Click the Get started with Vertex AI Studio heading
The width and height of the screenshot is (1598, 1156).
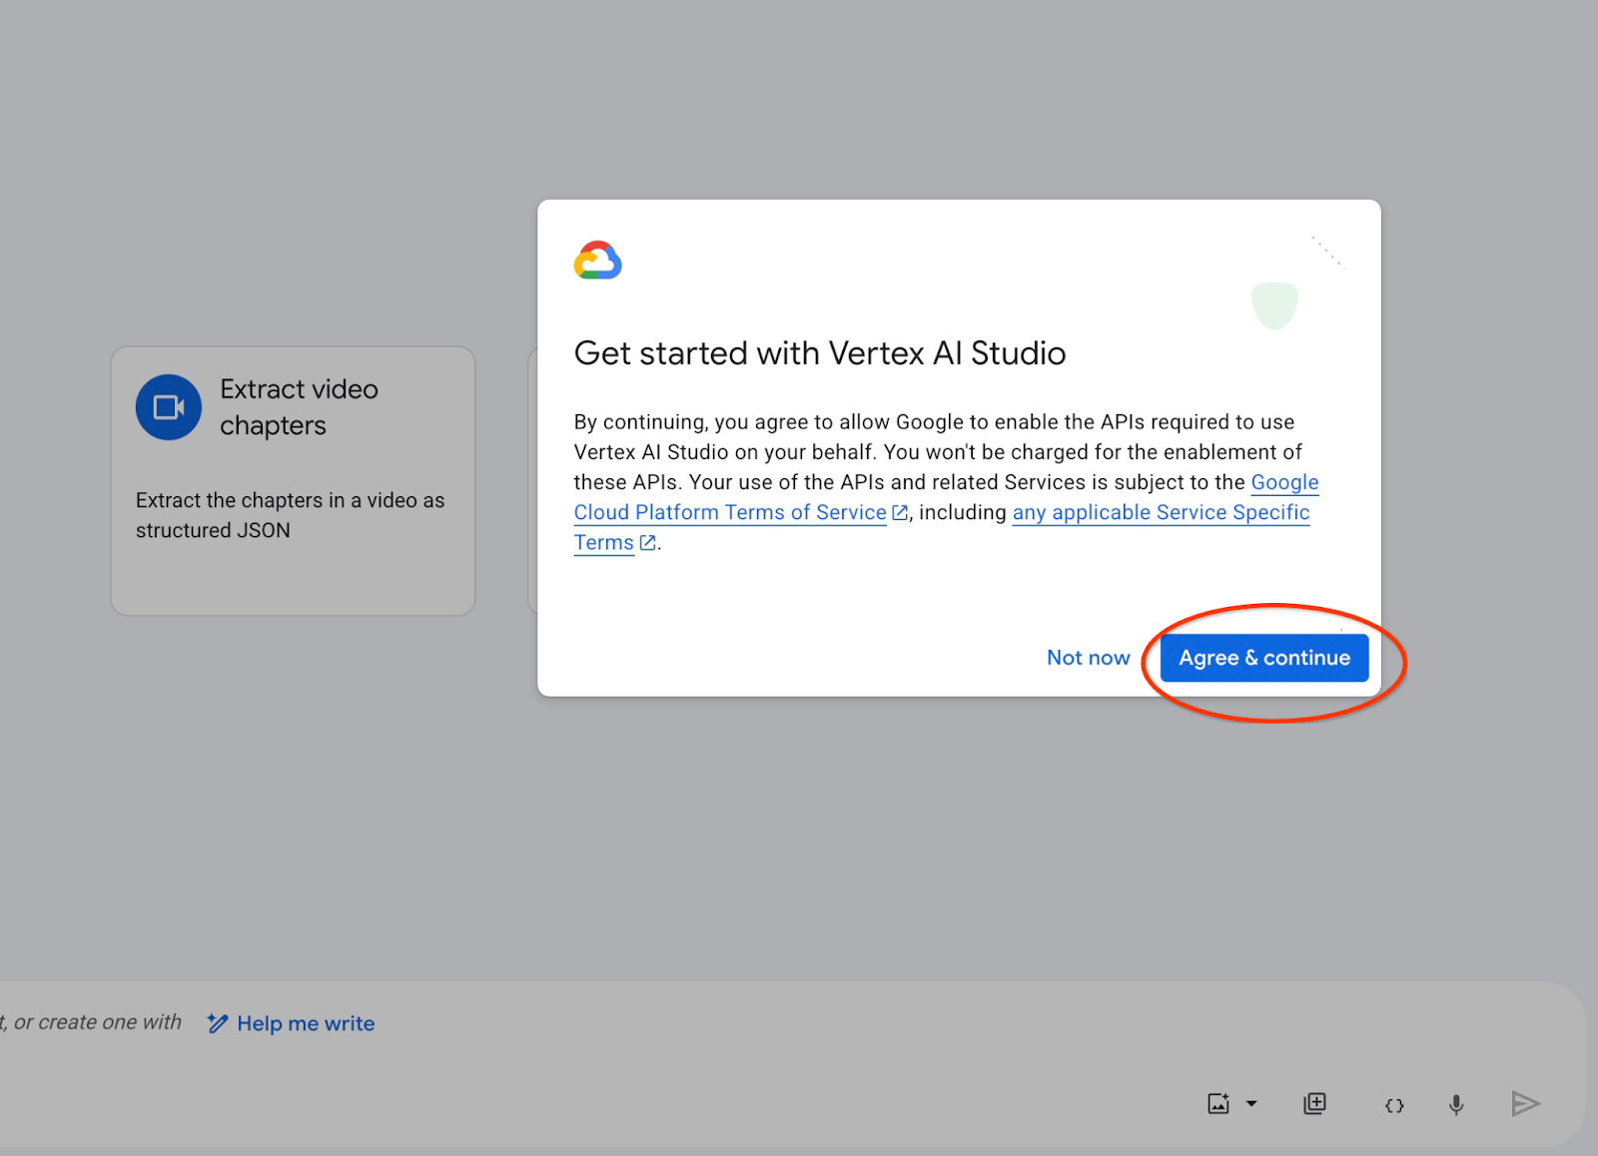(x=819, y=353)
